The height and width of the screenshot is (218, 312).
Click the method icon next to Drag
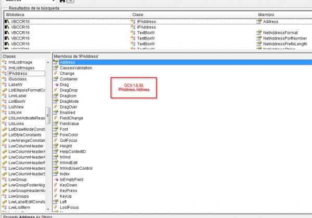click(x=57, y=85)
